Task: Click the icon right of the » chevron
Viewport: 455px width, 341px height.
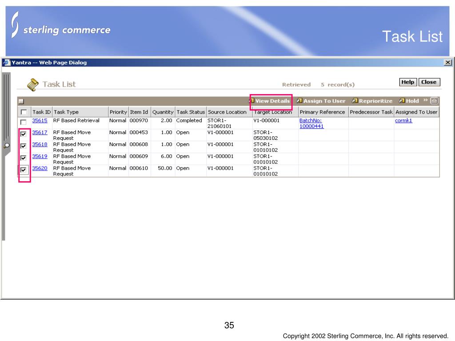Action: pos(434,101)
